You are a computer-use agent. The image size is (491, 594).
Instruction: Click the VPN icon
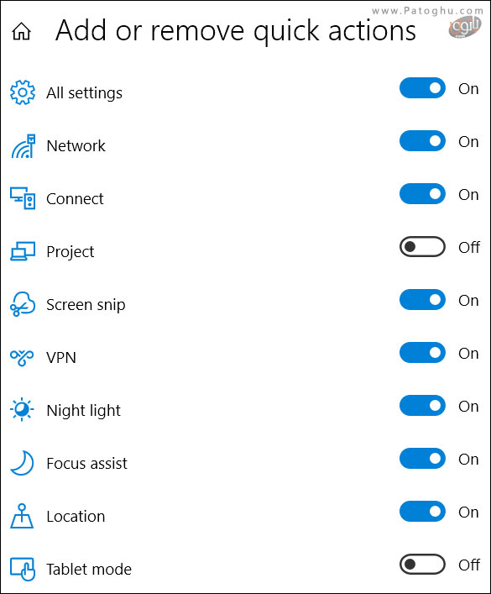[x=22, y=357]
